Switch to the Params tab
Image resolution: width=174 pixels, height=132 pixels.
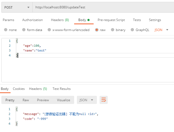(x=8, y=20)
